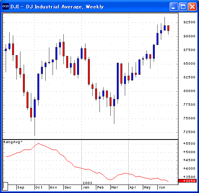Click the Apr label on time axis
This screenshot has width=199, height=193.
pos(133,187)
